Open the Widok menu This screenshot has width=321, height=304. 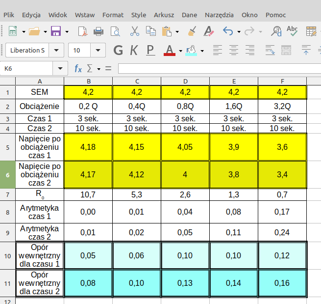click(58, 15)
